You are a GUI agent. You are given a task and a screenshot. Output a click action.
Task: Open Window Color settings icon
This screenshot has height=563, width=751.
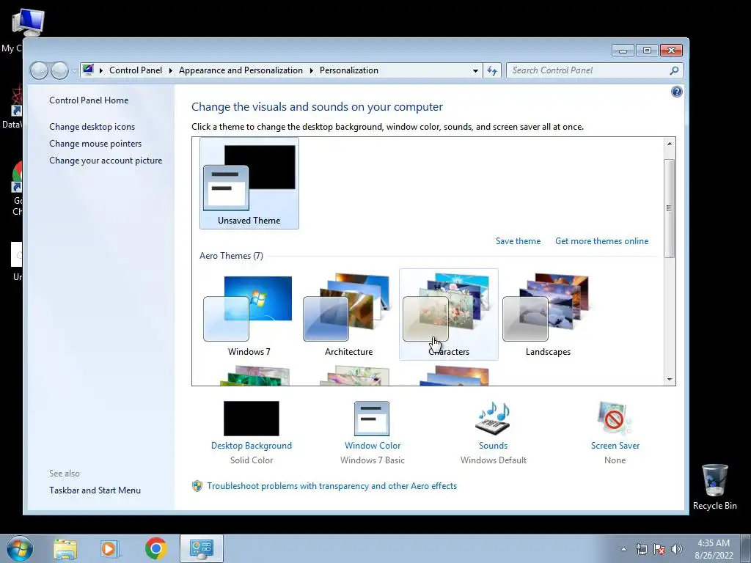point(372,419)
